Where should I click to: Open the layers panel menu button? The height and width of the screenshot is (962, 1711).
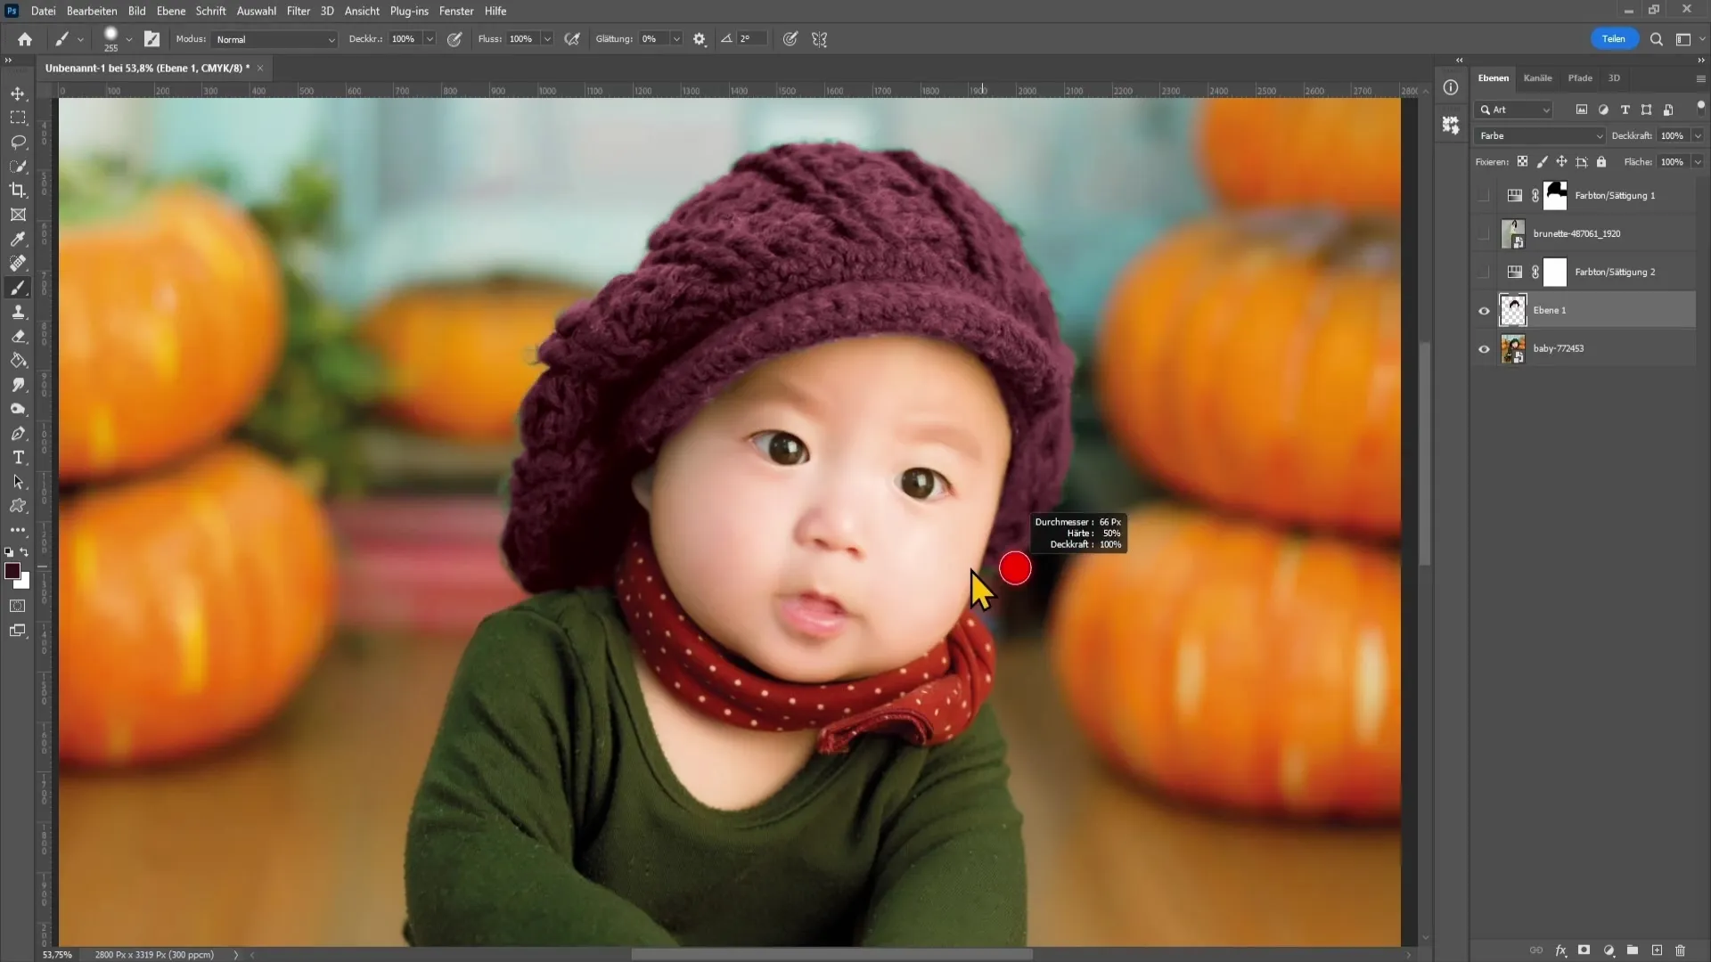[x=1700, y=78]
